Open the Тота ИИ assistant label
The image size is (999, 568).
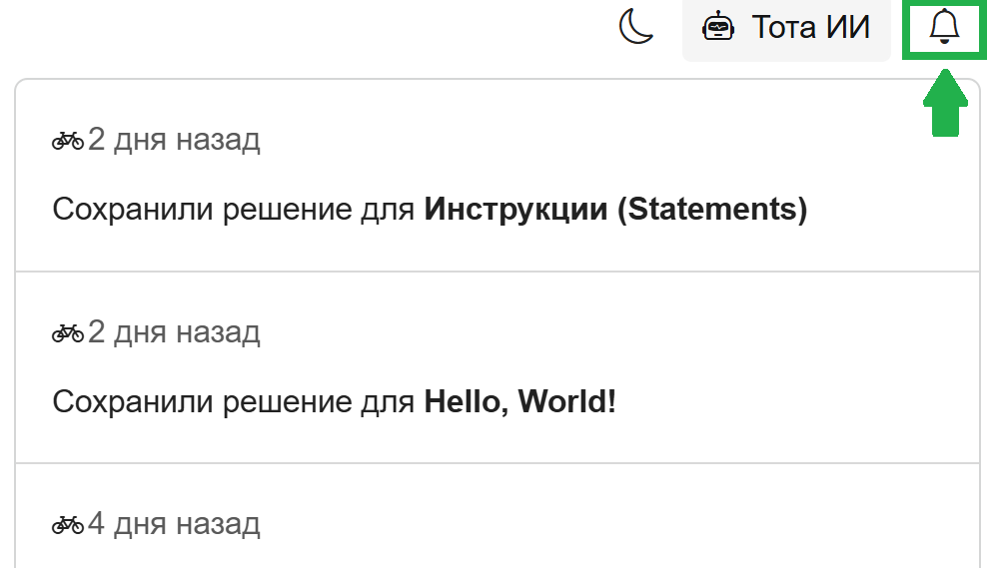click(810, 27)
